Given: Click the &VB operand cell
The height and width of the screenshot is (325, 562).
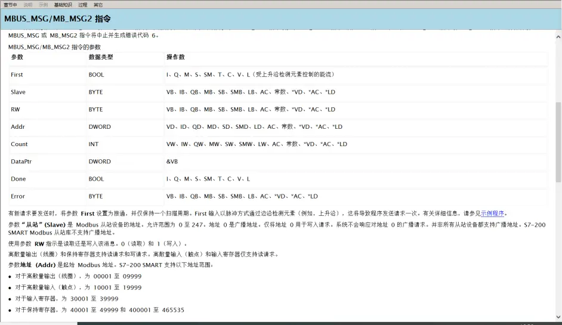Looking at the screenshot, I should click(x=172, y=161).
